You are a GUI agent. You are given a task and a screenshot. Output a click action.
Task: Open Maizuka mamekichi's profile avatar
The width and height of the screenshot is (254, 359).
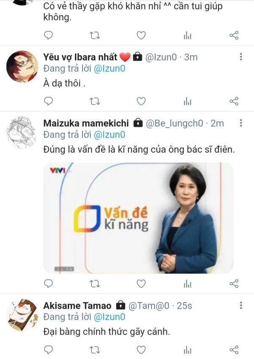click(22, 132)
